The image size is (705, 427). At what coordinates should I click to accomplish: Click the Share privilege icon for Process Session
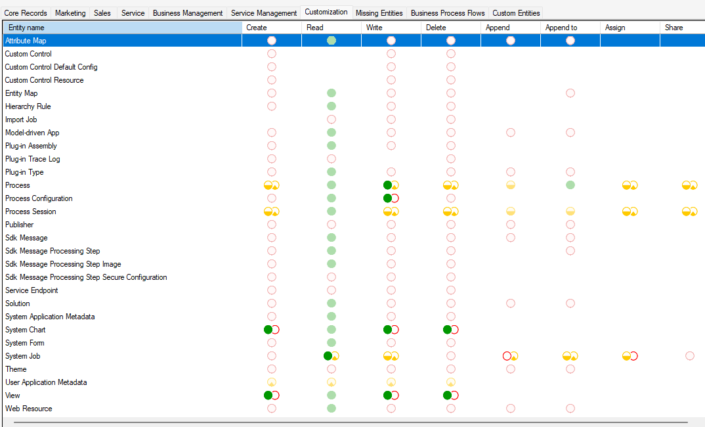[x=689, y=212]
